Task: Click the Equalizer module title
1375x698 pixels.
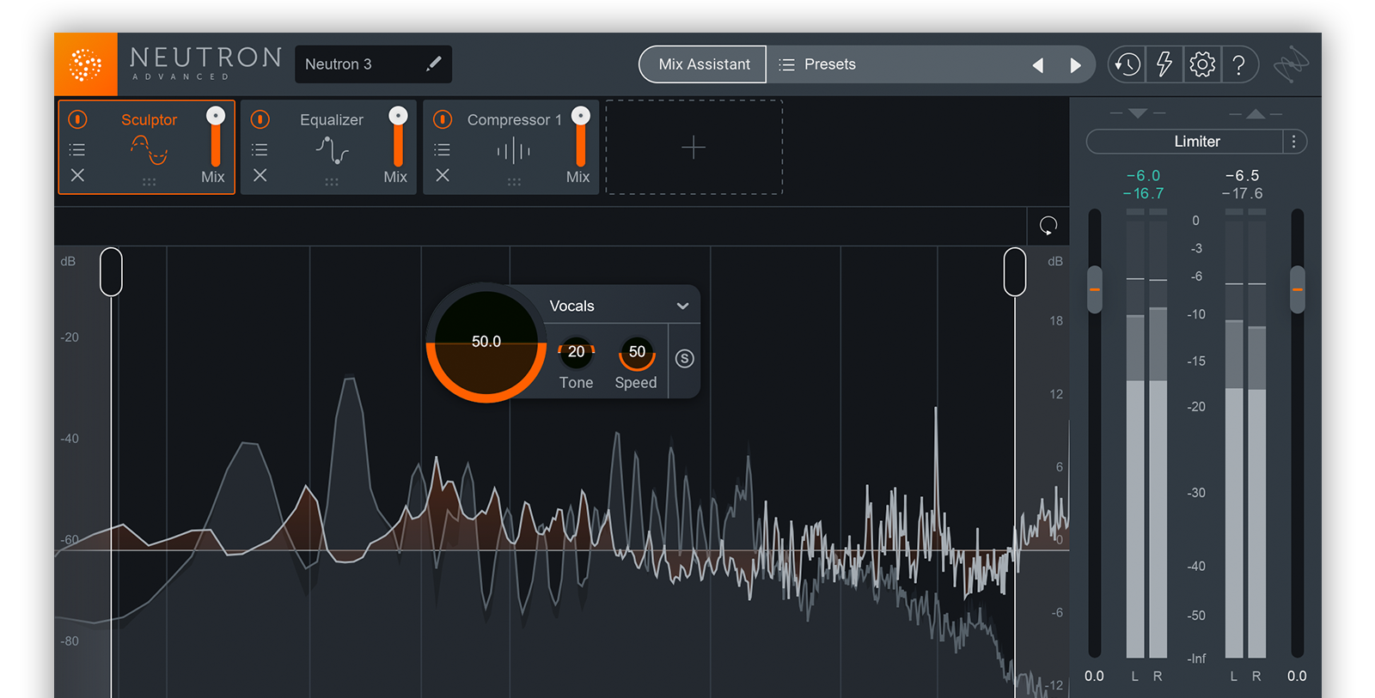Action: 332,119
